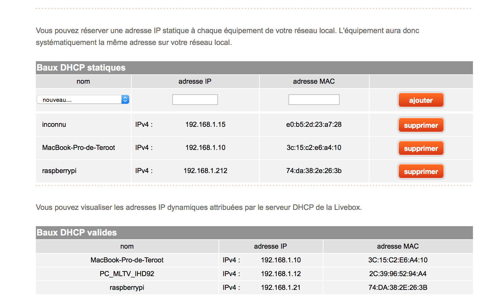The image size is (482, 303).
Task: Select raspberrypi row in valid leases table
Action: pos(254,287)
